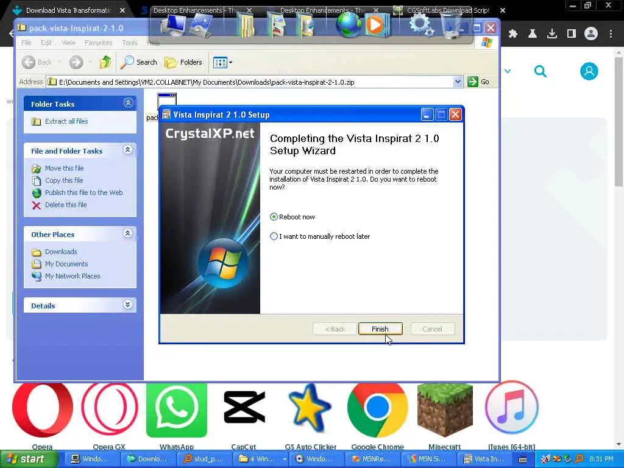Switch to Download Vista Transformation browser tab
624x468 pixels.
point(68,10)
